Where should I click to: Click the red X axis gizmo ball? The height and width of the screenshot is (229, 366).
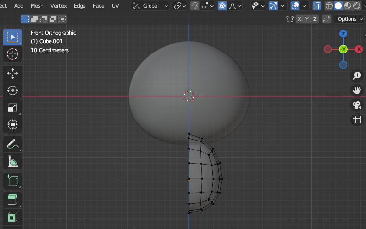[359, 49]
